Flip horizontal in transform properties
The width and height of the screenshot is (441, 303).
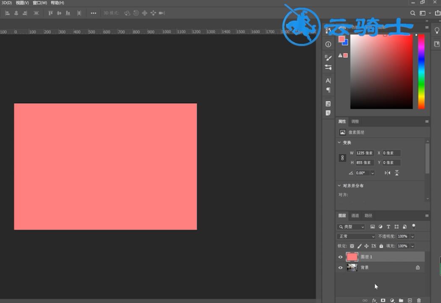tap(387, 173)
